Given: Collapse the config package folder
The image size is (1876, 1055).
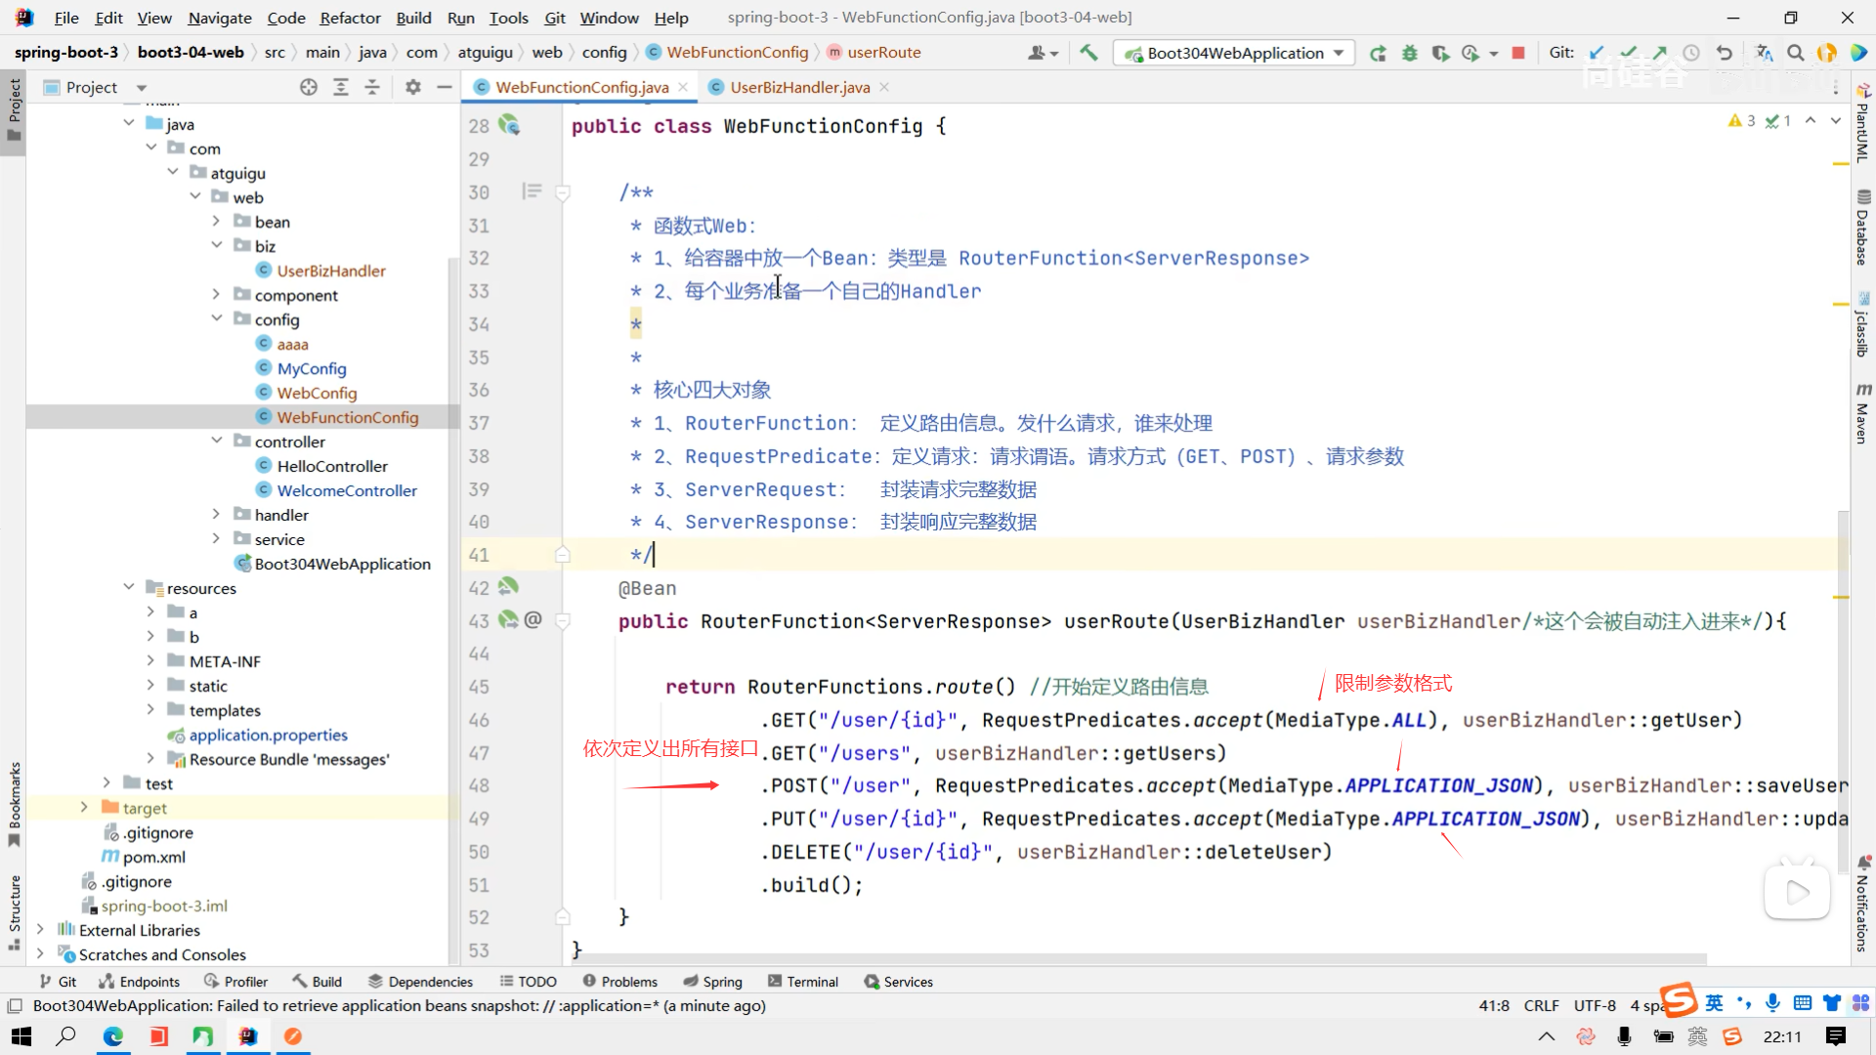Looking at the screenshot, I should point(216,319).
